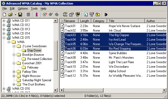This screenshot has width=168, height=99.
Task: Open the dropdown arrow beside Open folder icon
Action: [x=15, y=15]
